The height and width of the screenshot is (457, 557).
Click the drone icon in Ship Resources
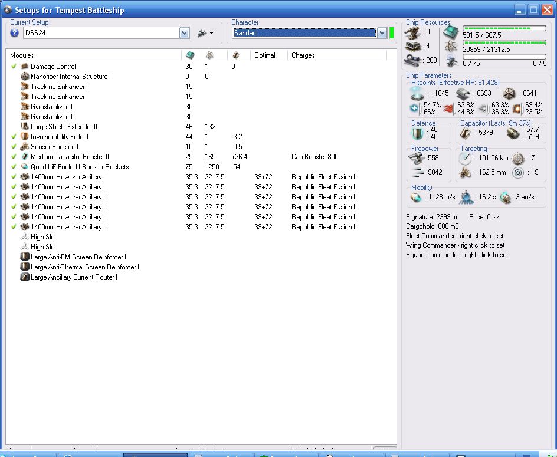click(451, 60)
